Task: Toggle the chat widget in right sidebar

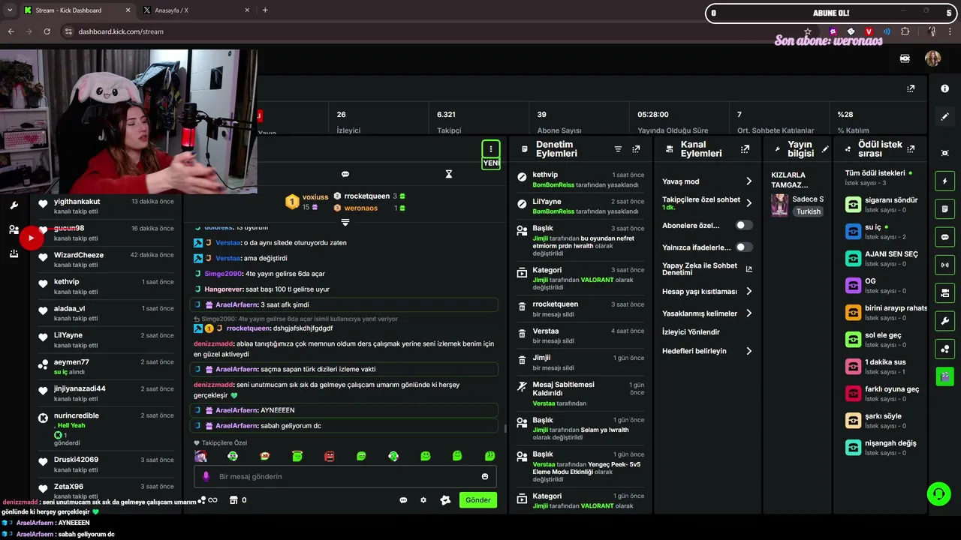Action: (945, 237)
